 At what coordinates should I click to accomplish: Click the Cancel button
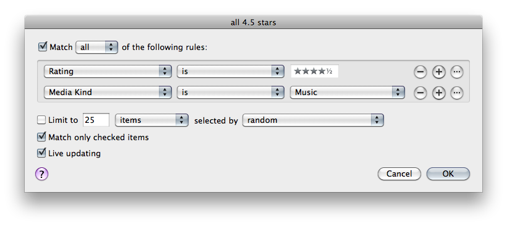tap(399, 174)
